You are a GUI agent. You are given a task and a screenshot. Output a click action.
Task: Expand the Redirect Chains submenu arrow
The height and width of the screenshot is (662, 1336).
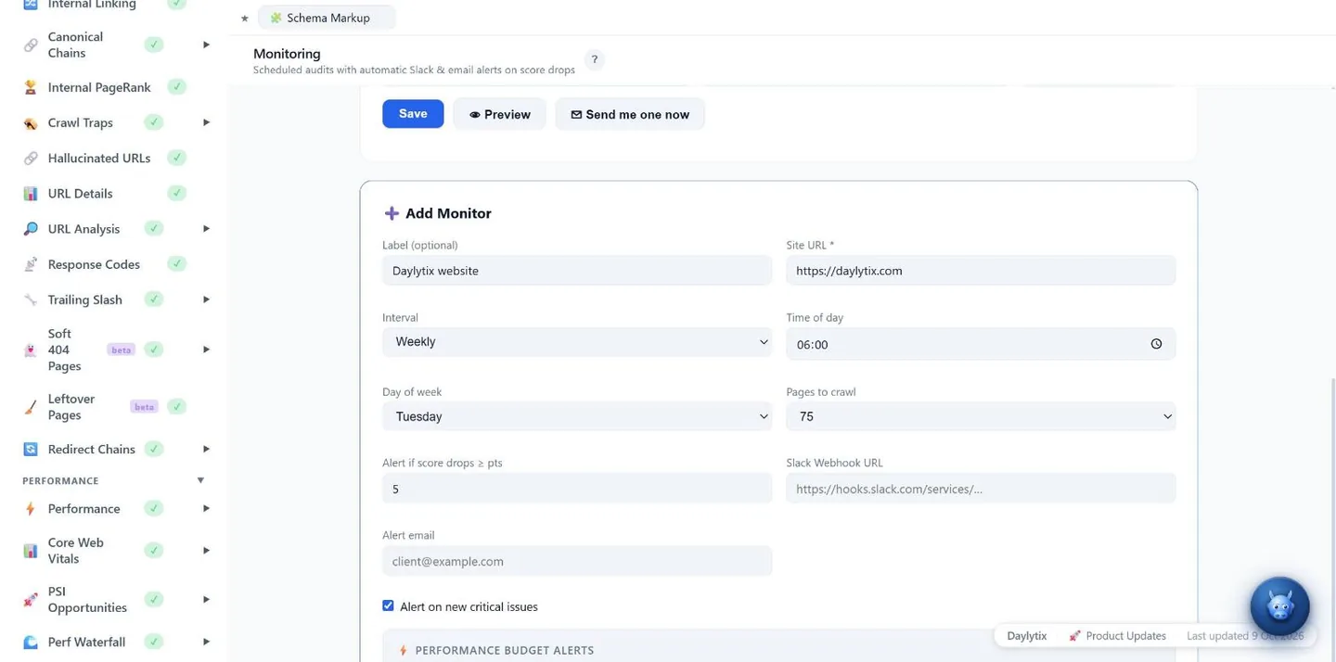206,449
